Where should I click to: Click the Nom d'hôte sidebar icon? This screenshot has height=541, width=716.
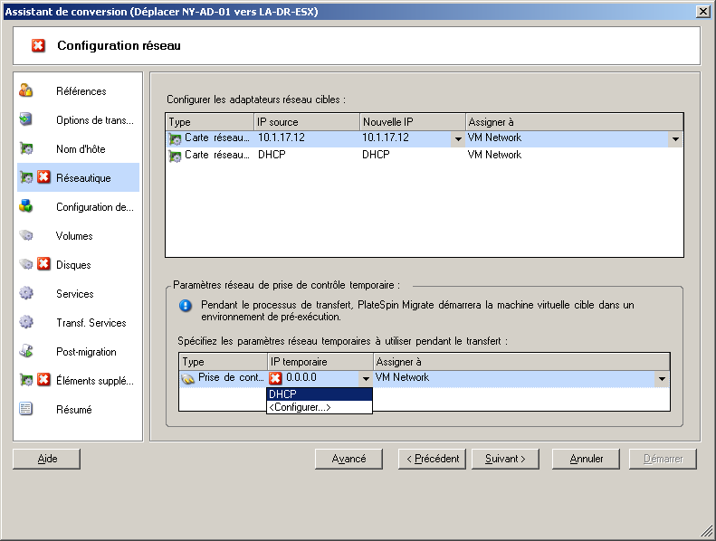coord(26,148)
